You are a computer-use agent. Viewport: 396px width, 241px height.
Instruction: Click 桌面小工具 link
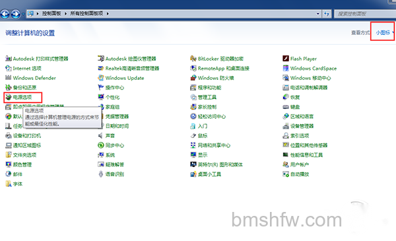[x=209, y=174]
